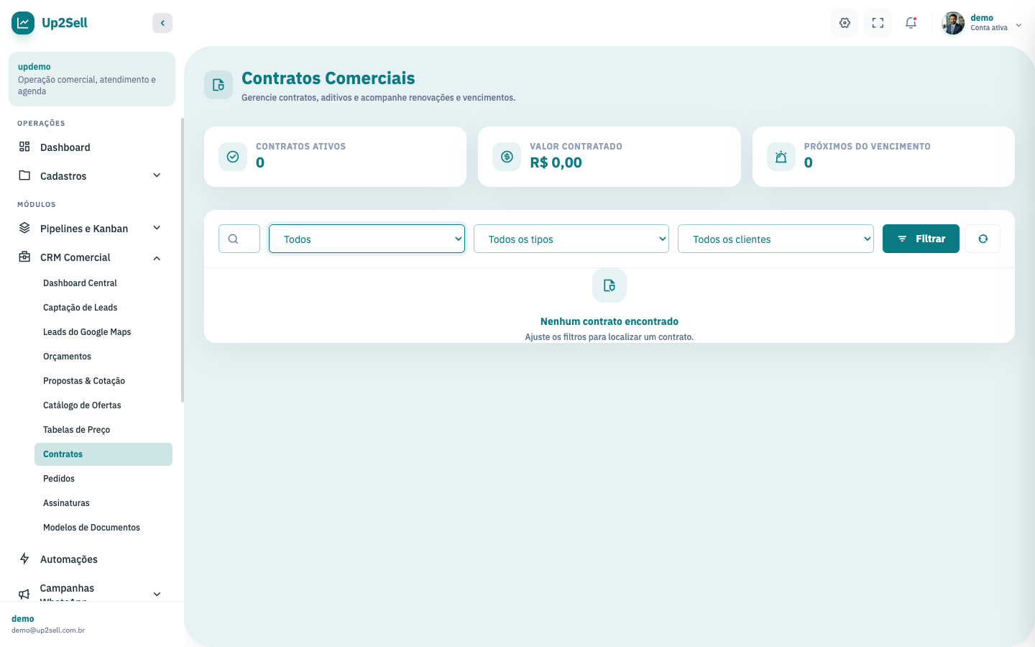Select the Contratos menu item
This screenshot has width=1035, height=647.
point(103,454)
